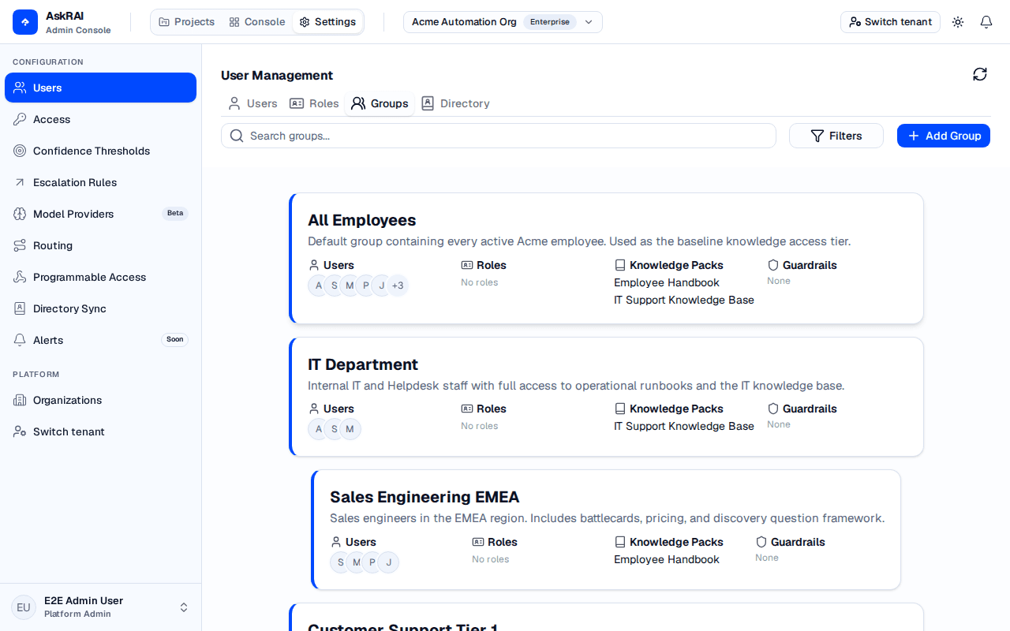Screen dimensions: 1010x631
Task: Open Escalation Rules in the sidebar
Action: (x=100, y=182)
